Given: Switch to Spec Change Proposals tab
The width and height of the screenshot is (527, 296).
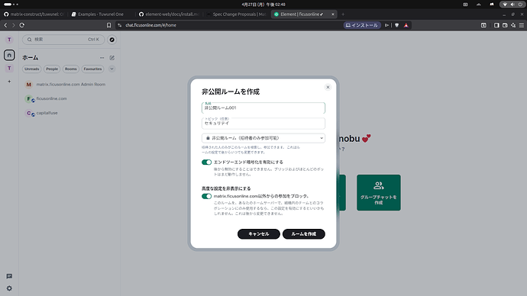Looking at the screenshot, I should click(237, 14).
